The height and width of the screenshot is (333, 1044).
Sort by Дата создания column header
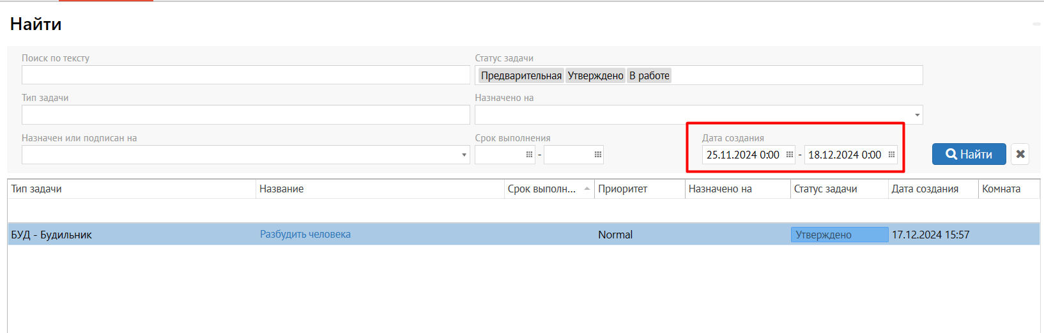933,189
